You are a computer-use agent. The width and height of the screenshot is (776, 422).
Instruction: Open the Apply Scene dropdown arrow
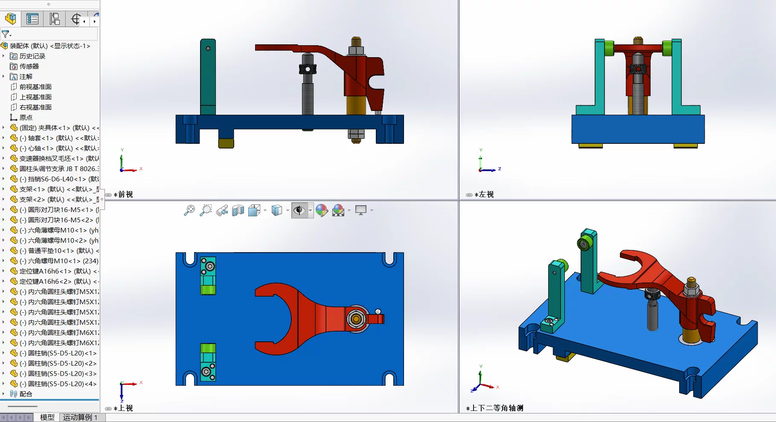pyautogui.click(x=349, y=210)
